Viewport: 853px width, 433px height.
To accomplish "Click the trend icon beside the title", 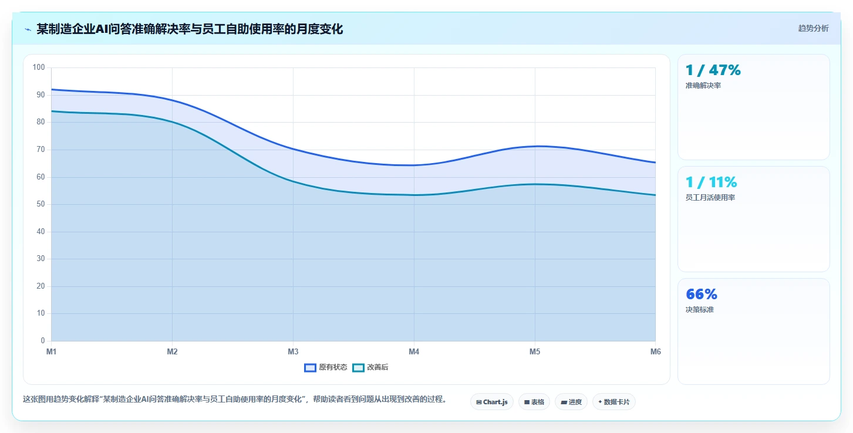I will pos(28,29).
